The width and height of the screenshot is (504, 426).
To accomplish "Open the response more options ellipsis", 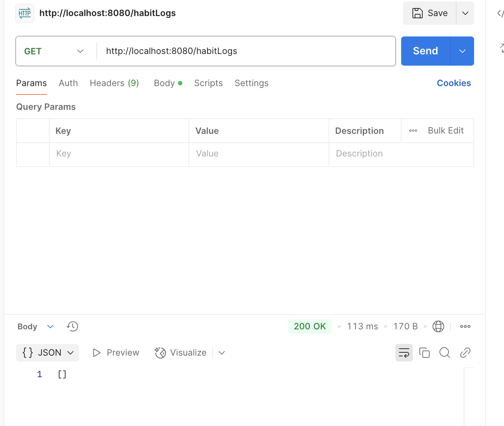I will pyautogui.click(x=465, y=326).
